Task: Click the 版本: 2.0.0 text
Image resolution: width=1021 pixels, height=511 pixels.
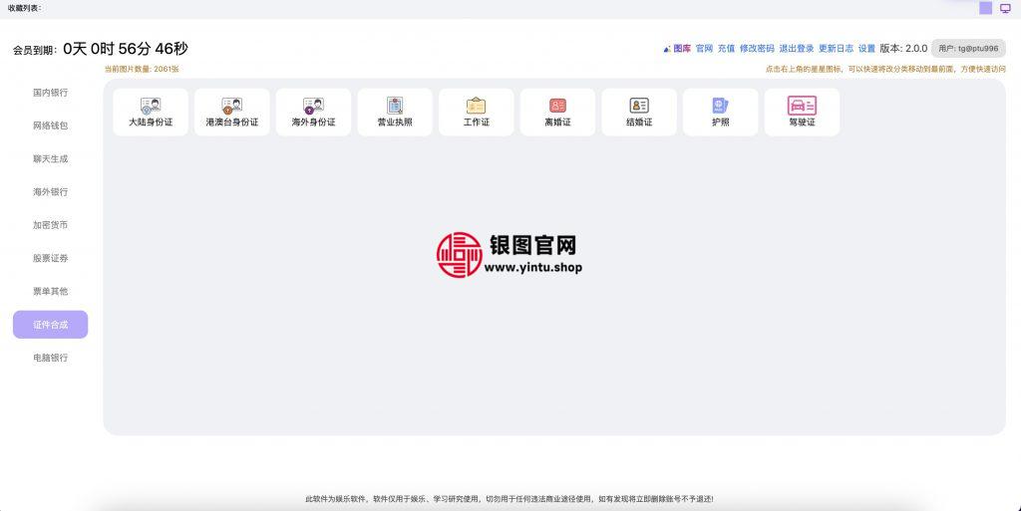Action: click(903, 49)
